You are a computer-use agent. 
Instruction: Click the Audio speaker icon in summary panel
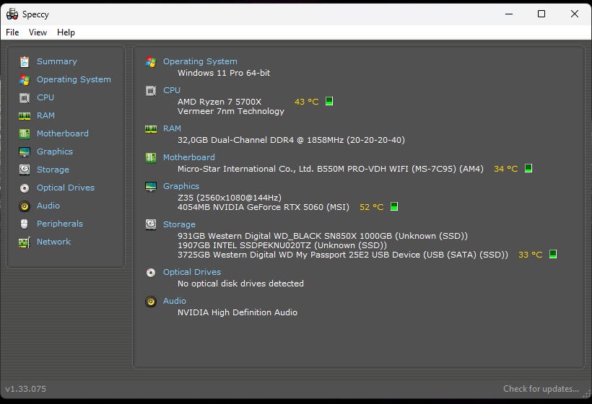click(x=151, y=301)
